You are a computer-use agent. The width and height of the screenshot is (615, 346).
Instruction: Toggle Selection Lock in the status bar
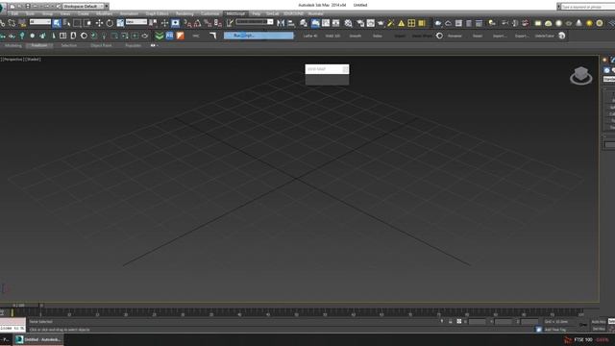pyautogui.click(x=451, y=322)
